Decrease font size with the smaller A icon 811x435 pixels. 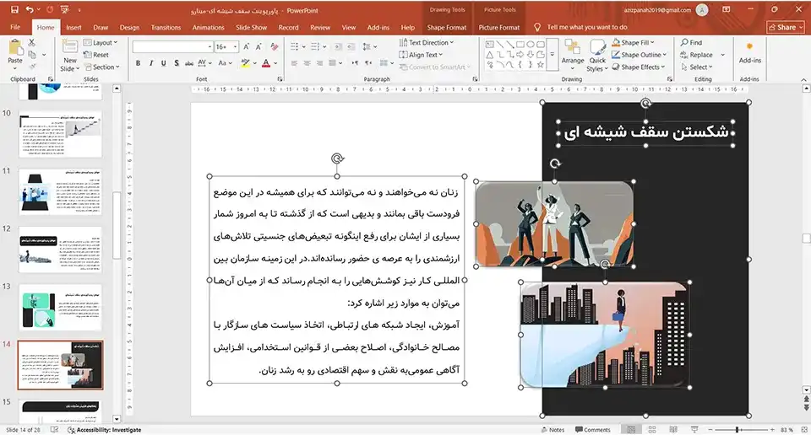click(x=259, y=47)
